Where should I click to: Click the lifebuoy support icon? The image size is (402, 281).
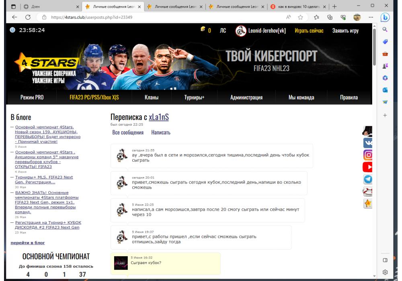click(x=367, y=191)
